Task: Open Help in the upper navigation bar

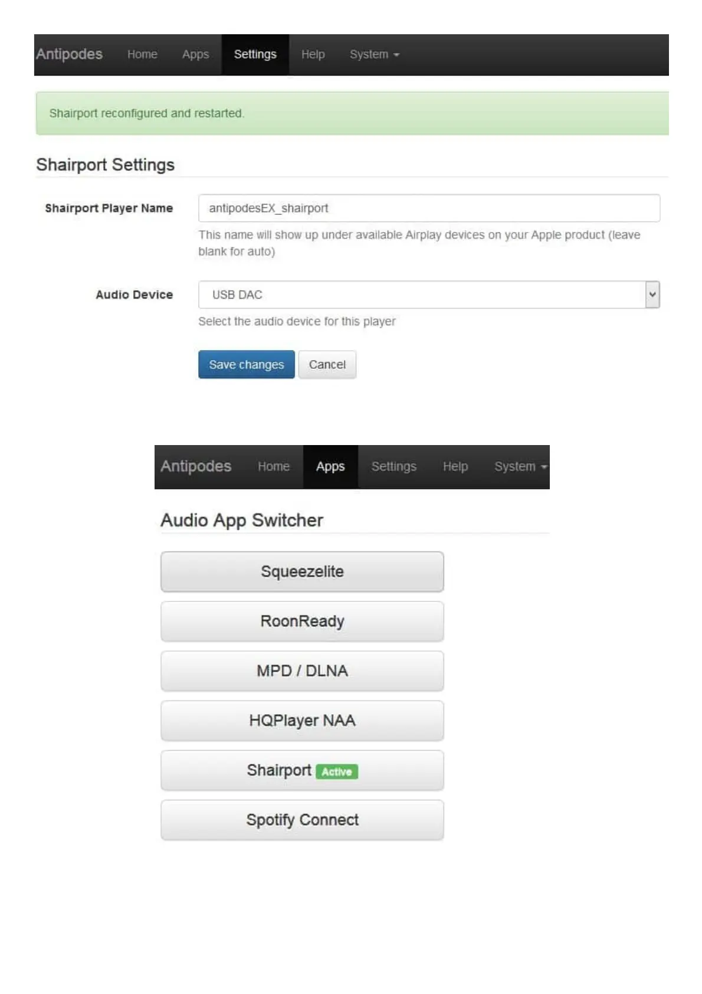Action: pos(313,54)
